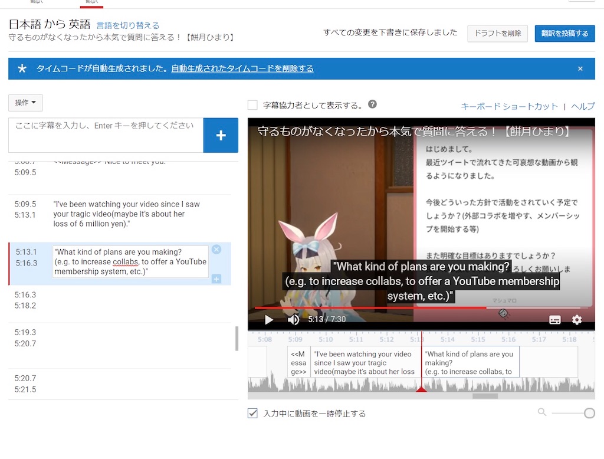604x459 pixels.
Task: Mute the video with the speaker icon
Action: coord(294,320)
